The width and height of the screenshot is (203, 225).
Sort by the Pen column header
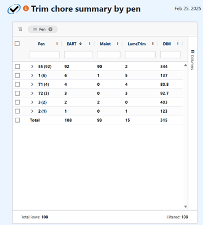(41, 44)
